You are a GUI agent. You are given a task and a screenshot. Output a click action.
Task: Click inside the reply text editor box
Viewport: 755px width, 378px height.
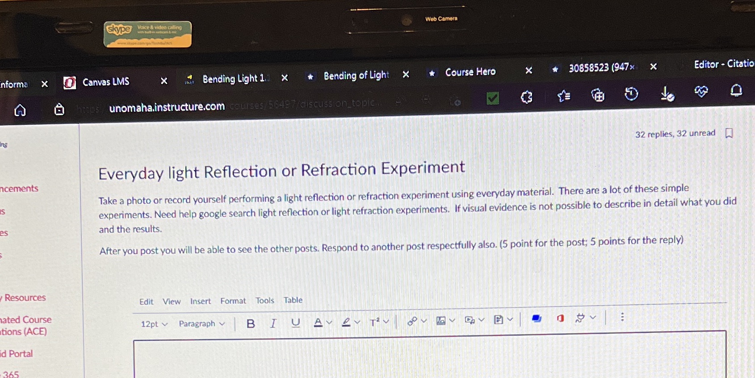pyautogui.click(x=429, y=355)
